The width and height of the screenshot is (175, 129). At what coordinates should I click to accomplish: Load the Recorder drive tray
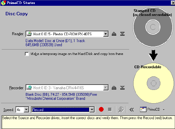122,88
